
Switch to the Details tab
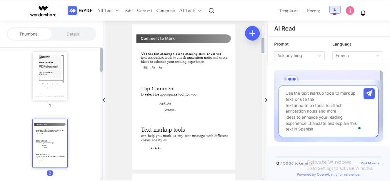click(x=73, y=34)
